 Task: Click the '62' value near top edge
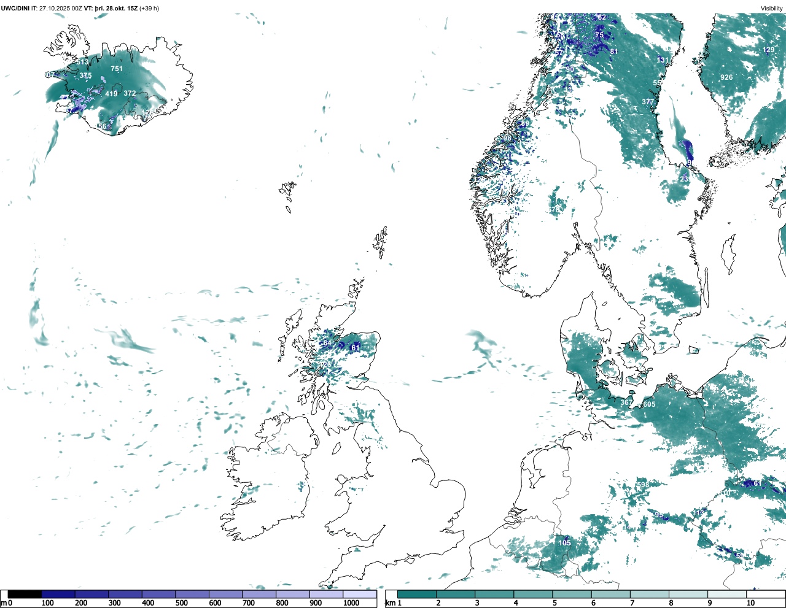tap(602, 17)
